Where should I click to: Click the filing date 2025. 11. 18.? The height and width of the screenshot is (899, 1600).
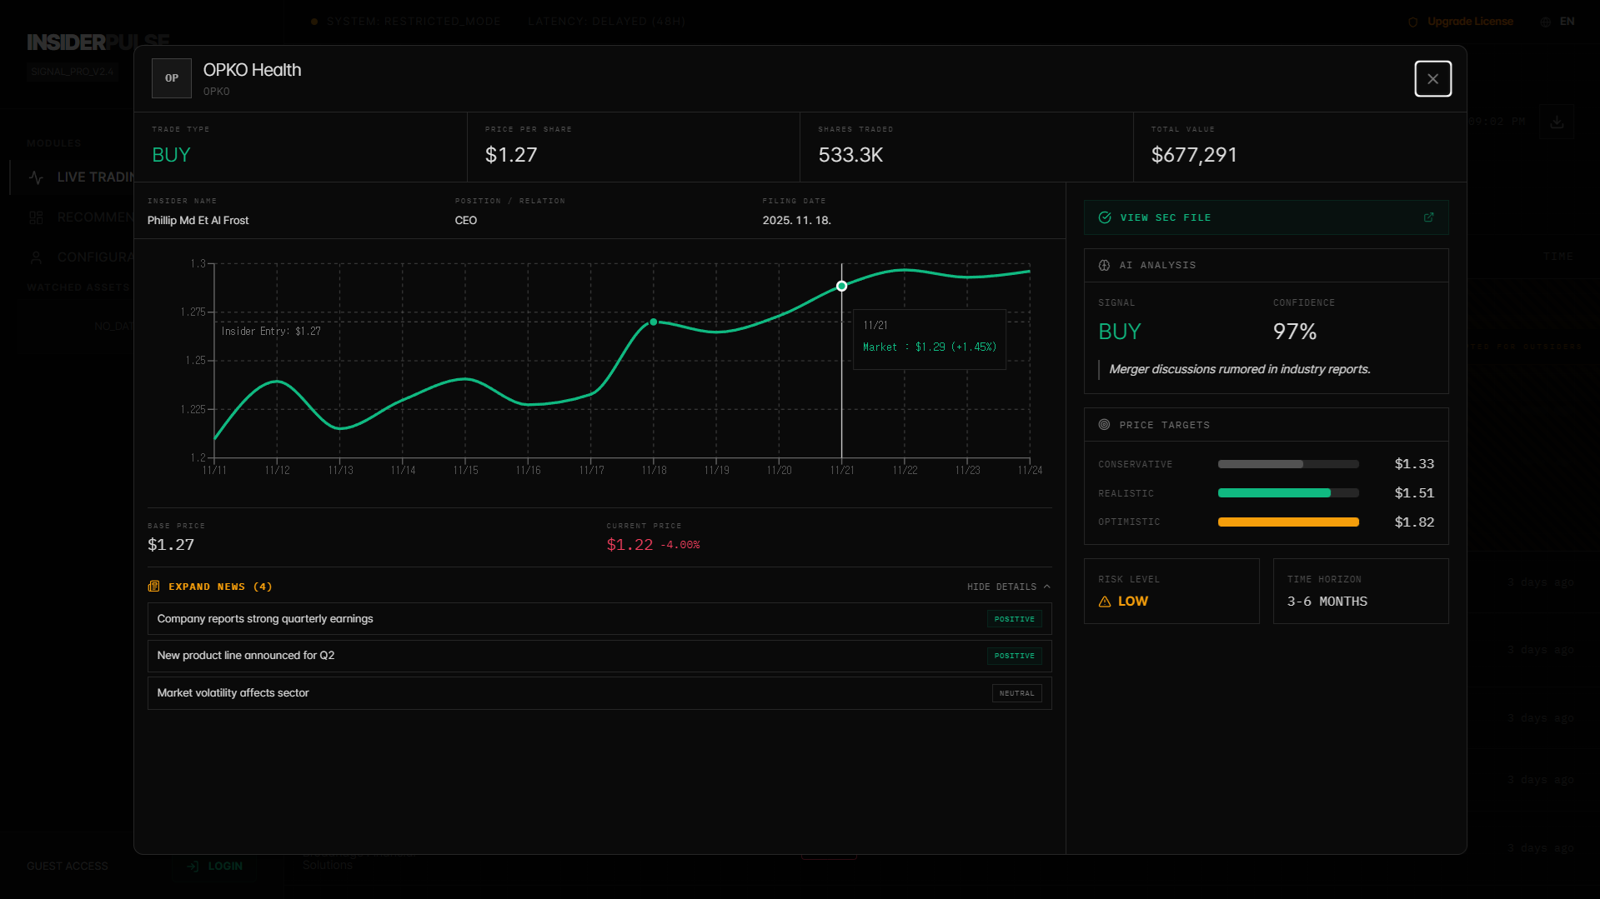(x=796, y=221)
